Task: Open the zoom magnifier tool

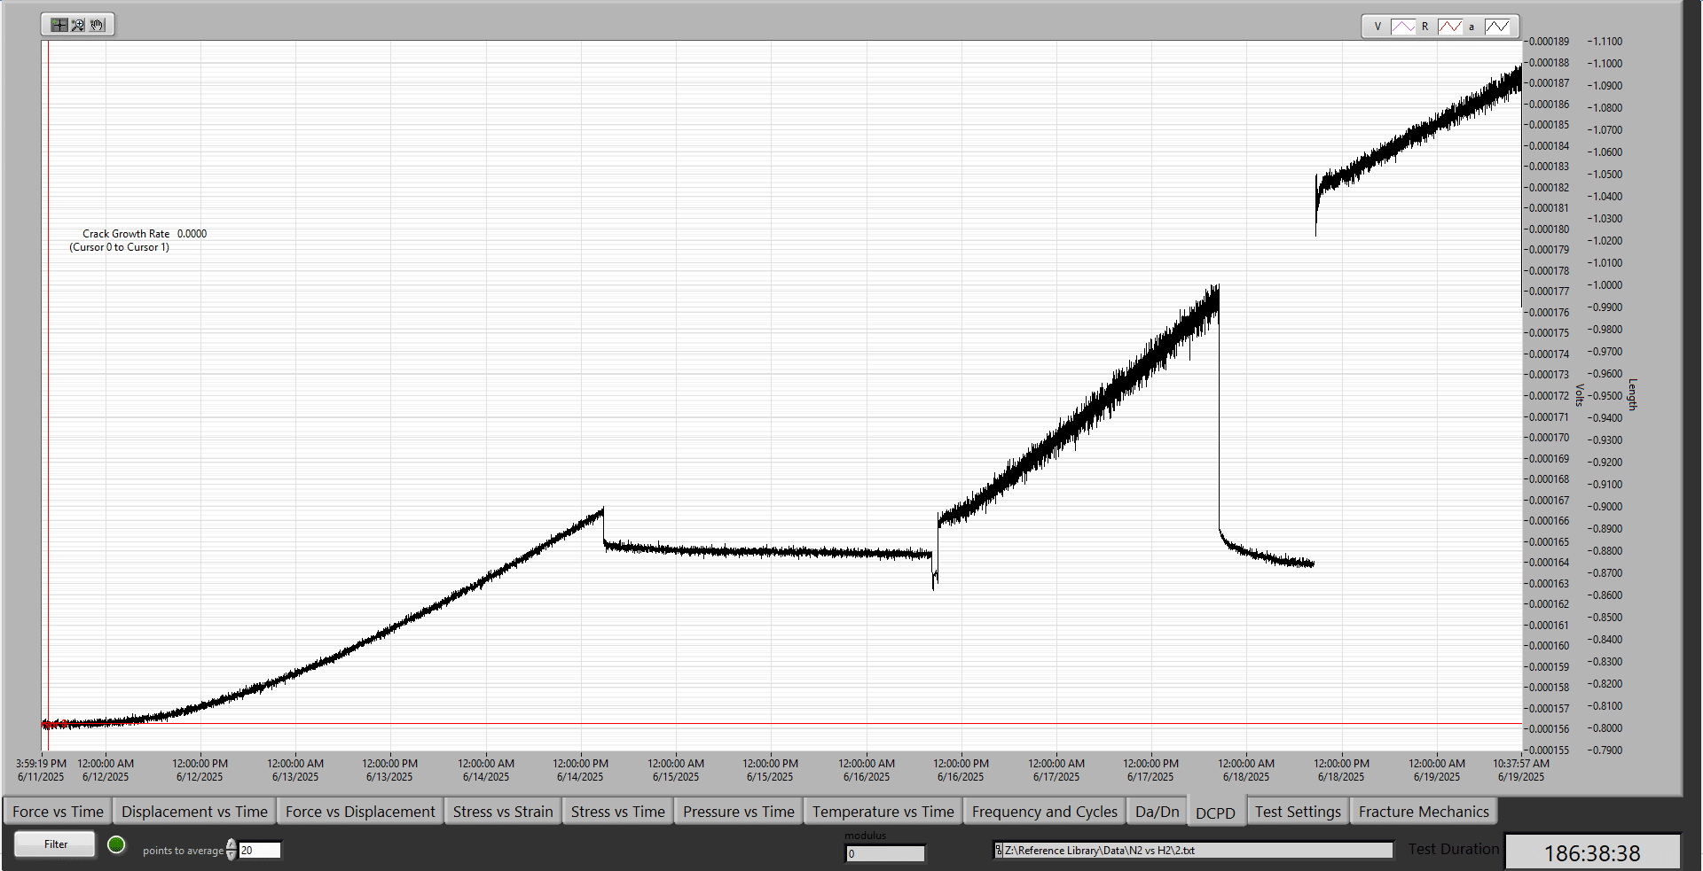Action: [78, 25]
